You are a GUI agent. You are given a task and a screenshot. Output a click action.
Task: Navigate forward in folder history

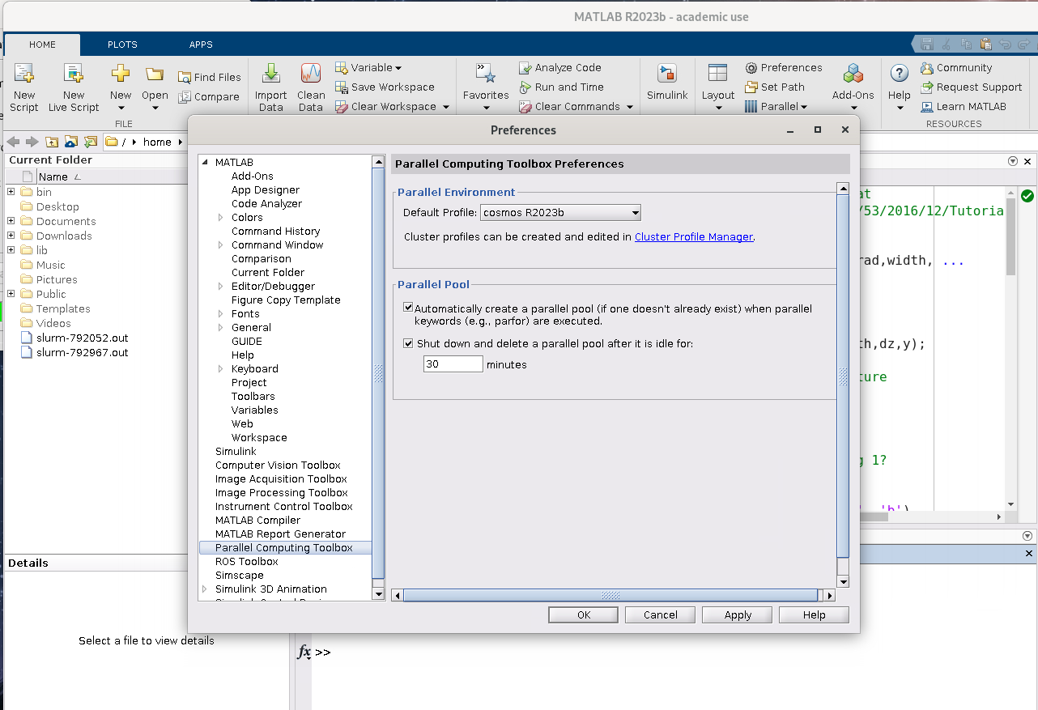32,142
